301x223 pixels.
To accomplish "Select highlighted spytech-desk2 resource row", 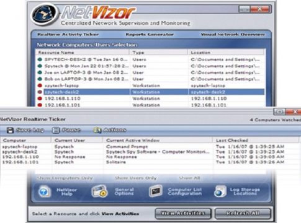I will [150, 92].
